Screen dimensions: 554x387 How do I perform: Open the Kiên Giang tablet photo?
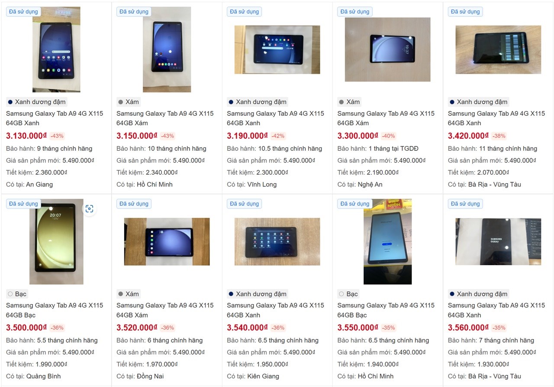click(277, 241)
